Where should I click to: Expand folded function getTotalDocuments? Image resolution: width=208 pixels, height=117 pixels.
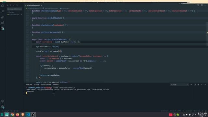(x=31, y=32)
